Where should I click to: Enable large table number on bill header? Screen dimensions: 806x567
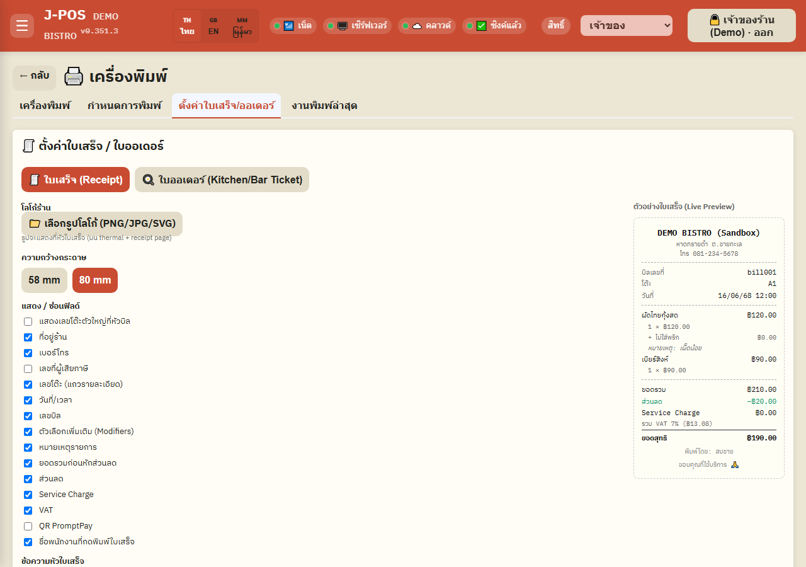point(28,321)
